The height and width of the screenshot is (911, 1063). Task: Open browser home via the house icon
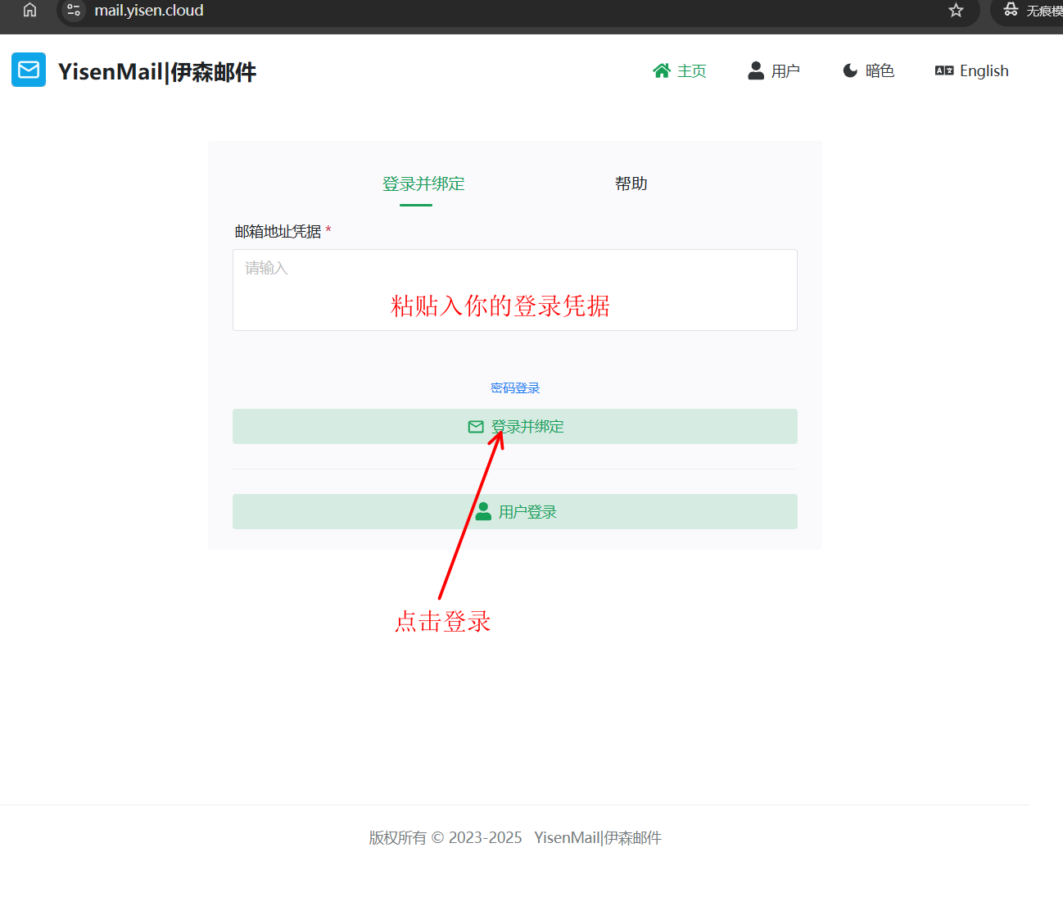(x=29, y=10)
